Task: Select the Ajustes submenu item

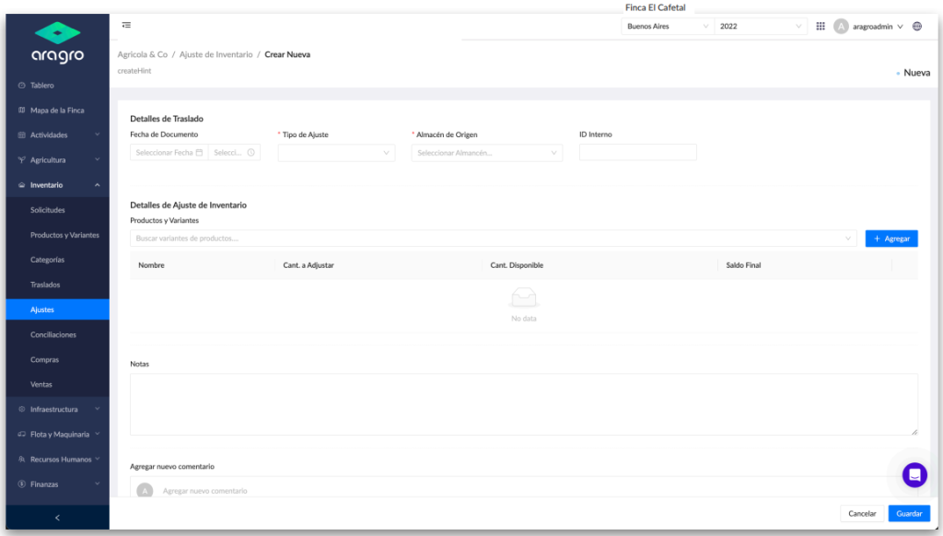Action: click(x=58, y=309)
